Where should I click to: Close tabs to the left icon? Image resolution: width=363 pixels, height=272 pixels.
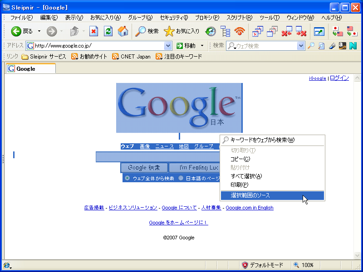coord(287,31)
